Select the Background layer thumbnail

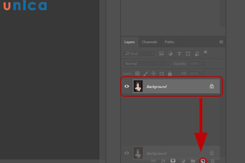(x=138, y=86)
